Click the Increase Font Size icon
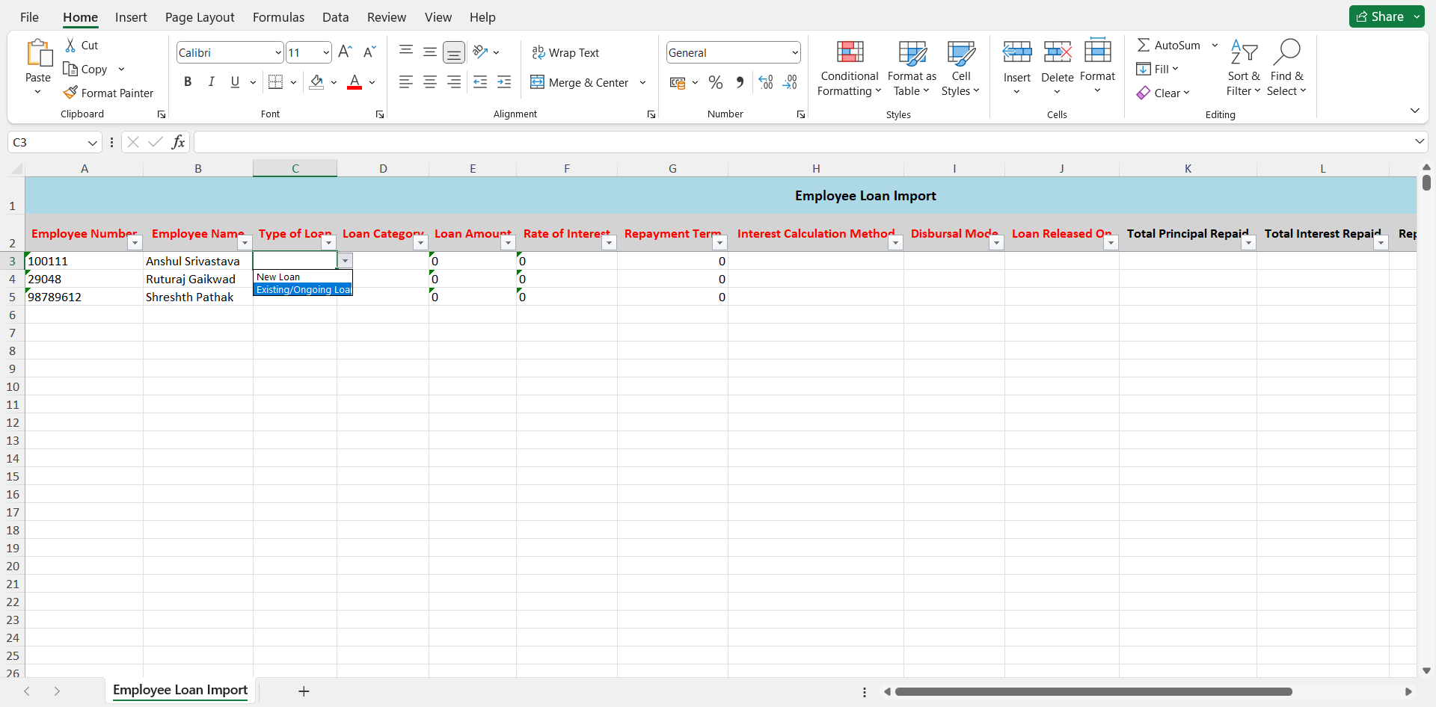Image resolution: width=1436 pixels, height=707 pixels. click(345, 52)
